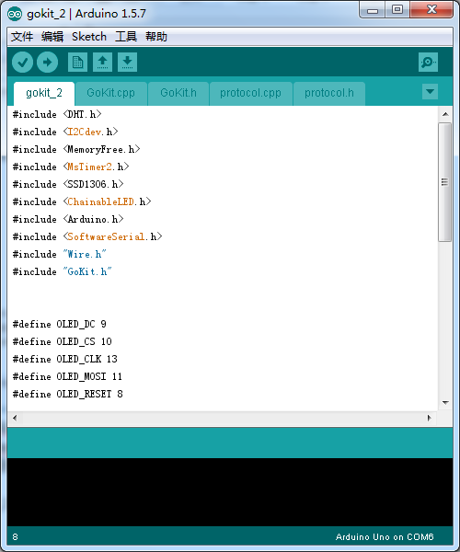Image resolution: width=460 pixels, height=552 pixels.
Task: Switch to the protocol.cpp tab
Action: (x=250, y=93)
